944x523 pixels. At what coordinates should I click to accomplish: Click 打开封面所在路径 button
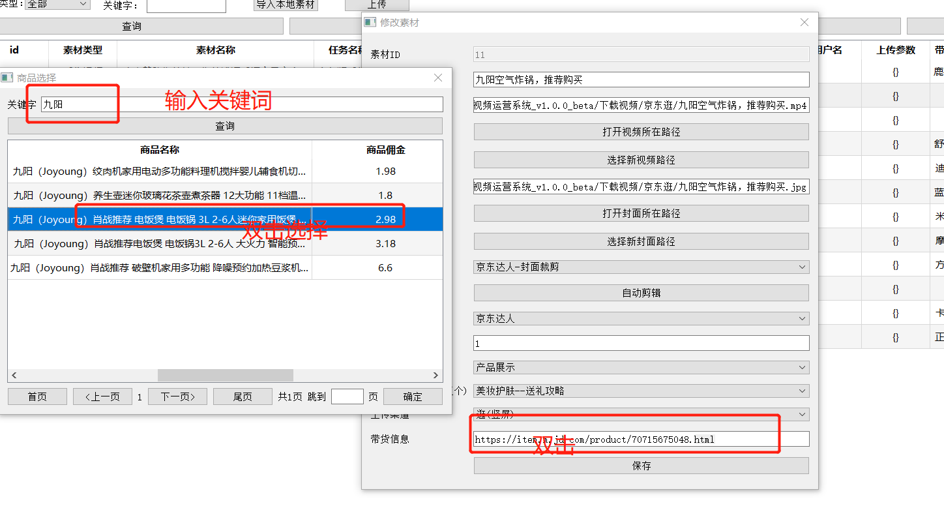pos(642,213)
